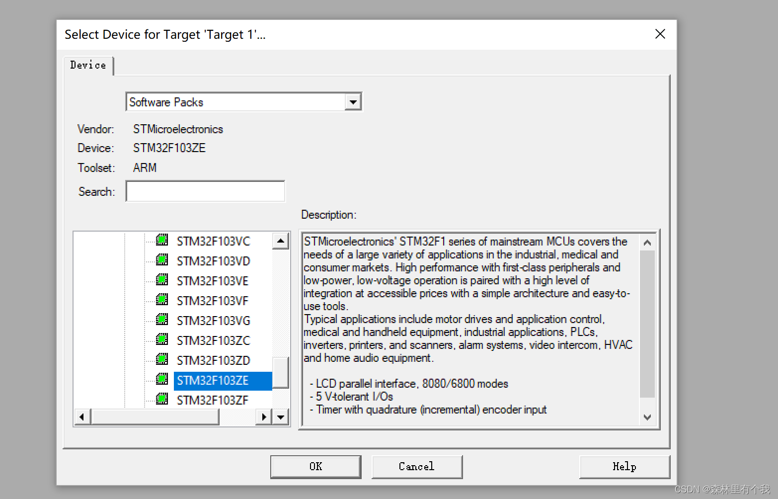Click into the Search input field
778x499 pixels.
[206, 191]
